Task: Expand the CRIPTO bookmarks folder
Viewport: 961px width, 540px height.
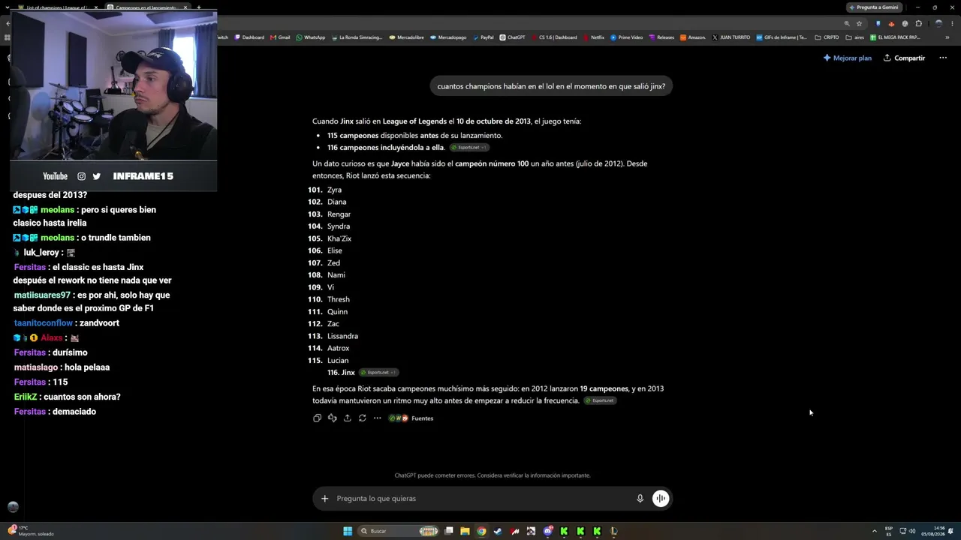Action: pyautogui.click(x=827, y=37)
